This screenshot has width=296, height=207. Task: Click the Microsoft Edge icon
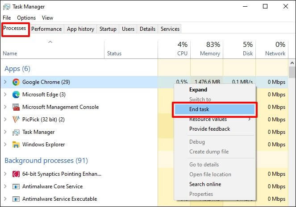(16, 95)
